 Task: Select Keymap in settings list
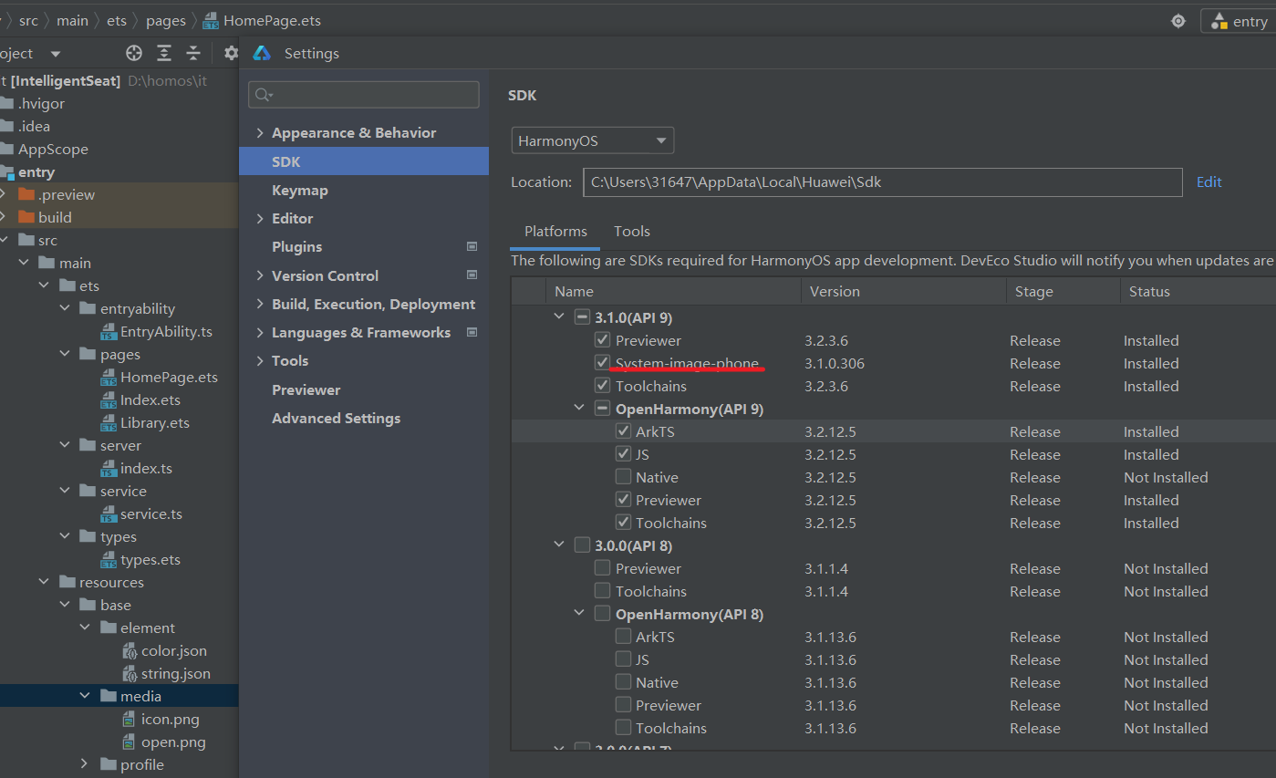pos(299,190)
